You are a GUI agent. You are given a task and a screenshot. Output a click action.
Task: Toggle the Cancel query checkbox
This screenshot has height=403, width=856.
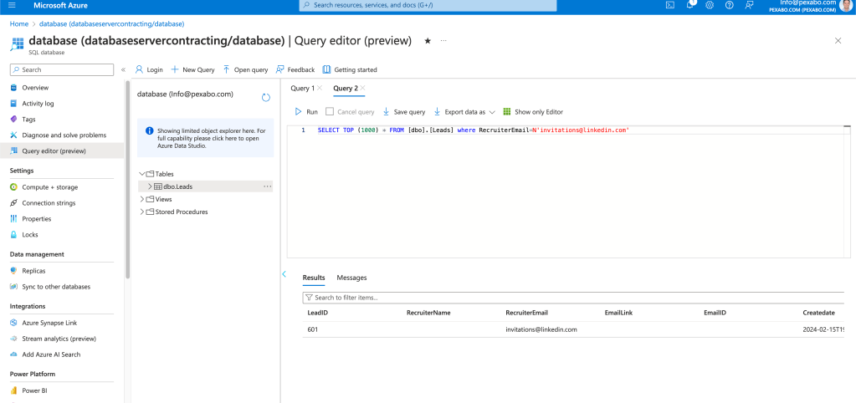tap(330, 112)
